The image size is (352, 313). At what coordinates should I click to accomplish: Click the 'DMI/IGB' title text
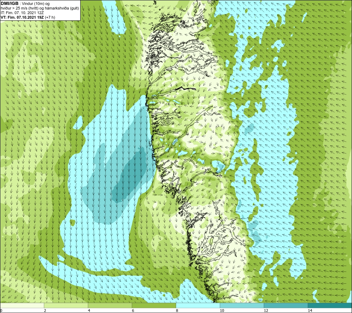[x=10, y=4]
